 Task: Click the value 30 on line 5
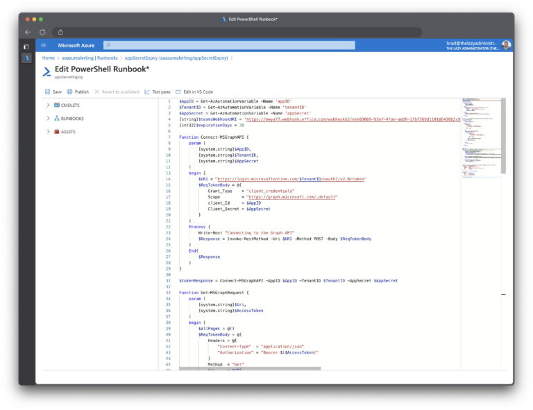242,126
